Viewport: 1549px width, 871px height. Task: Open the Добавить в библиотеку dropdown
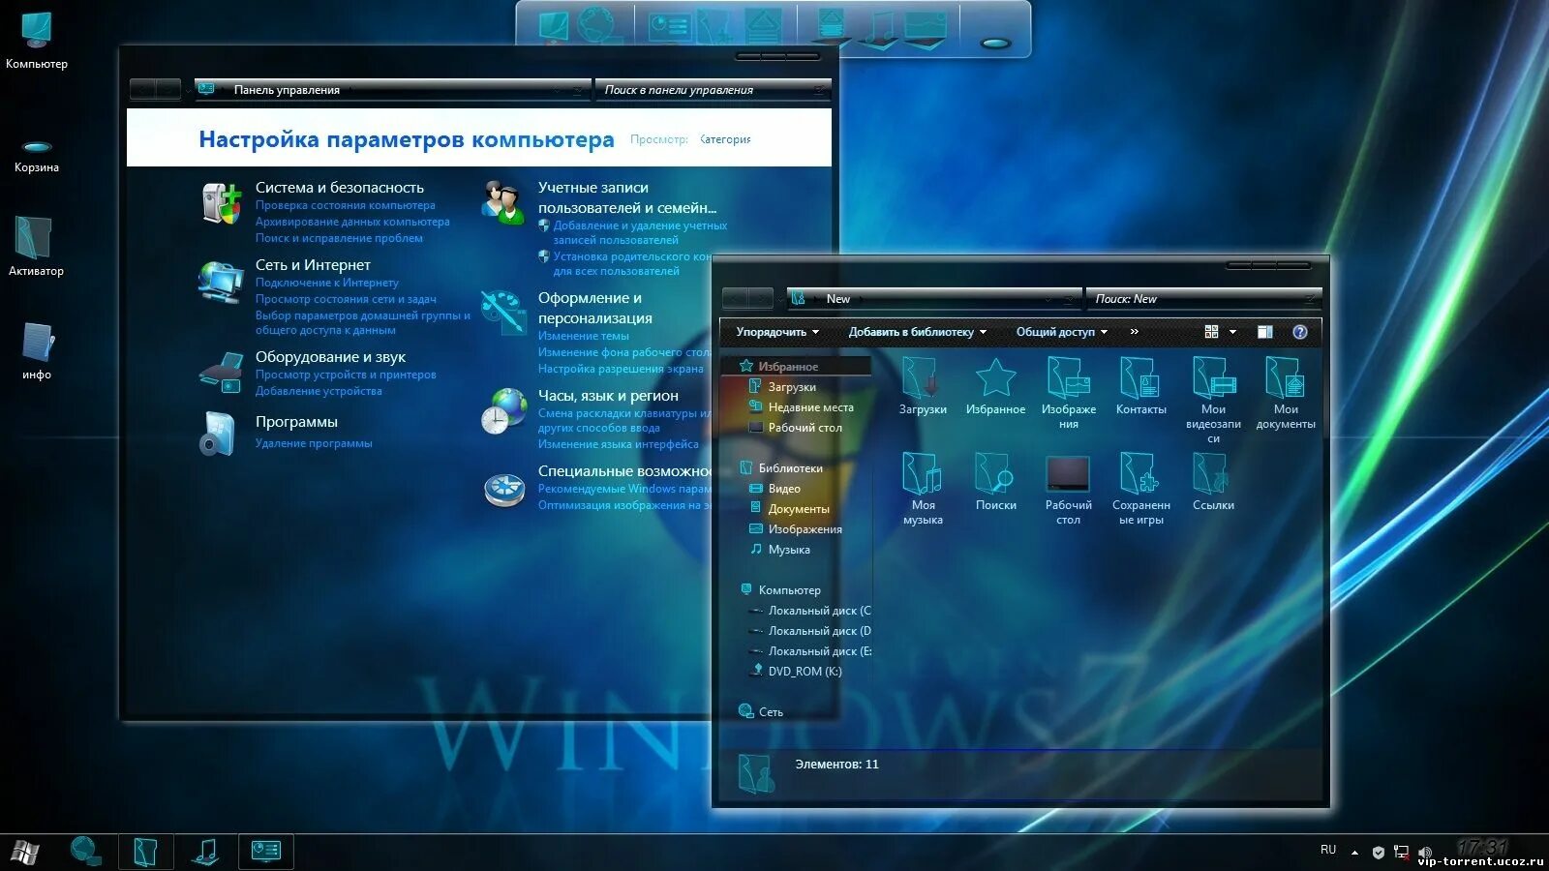(x=918, y=332)
